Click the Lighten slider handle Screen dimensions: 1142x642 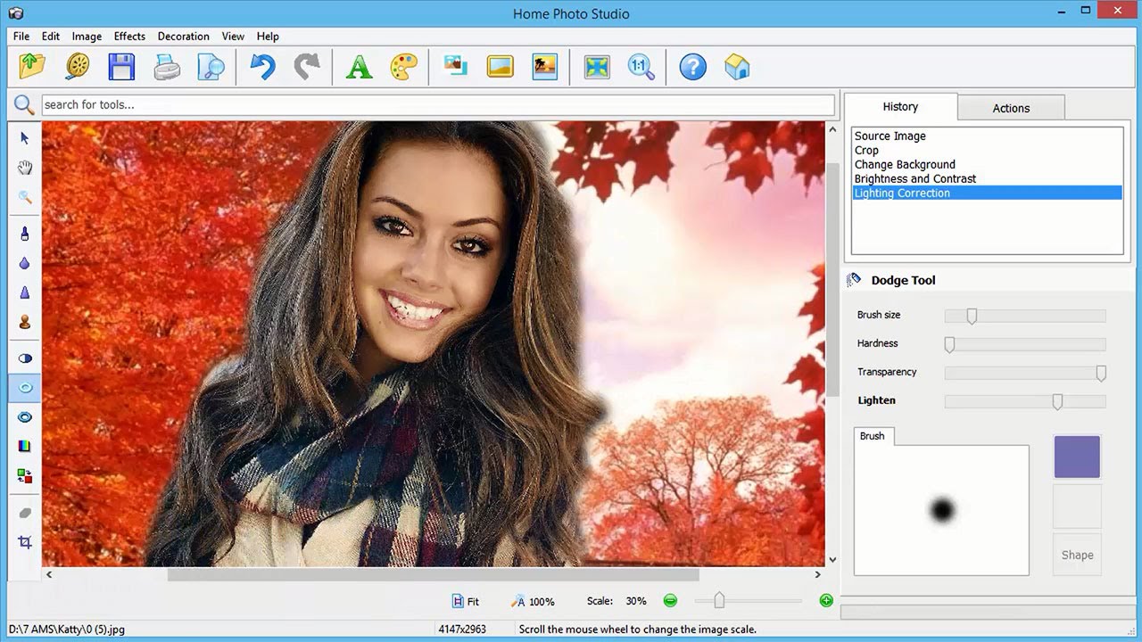pos(1057,401)
